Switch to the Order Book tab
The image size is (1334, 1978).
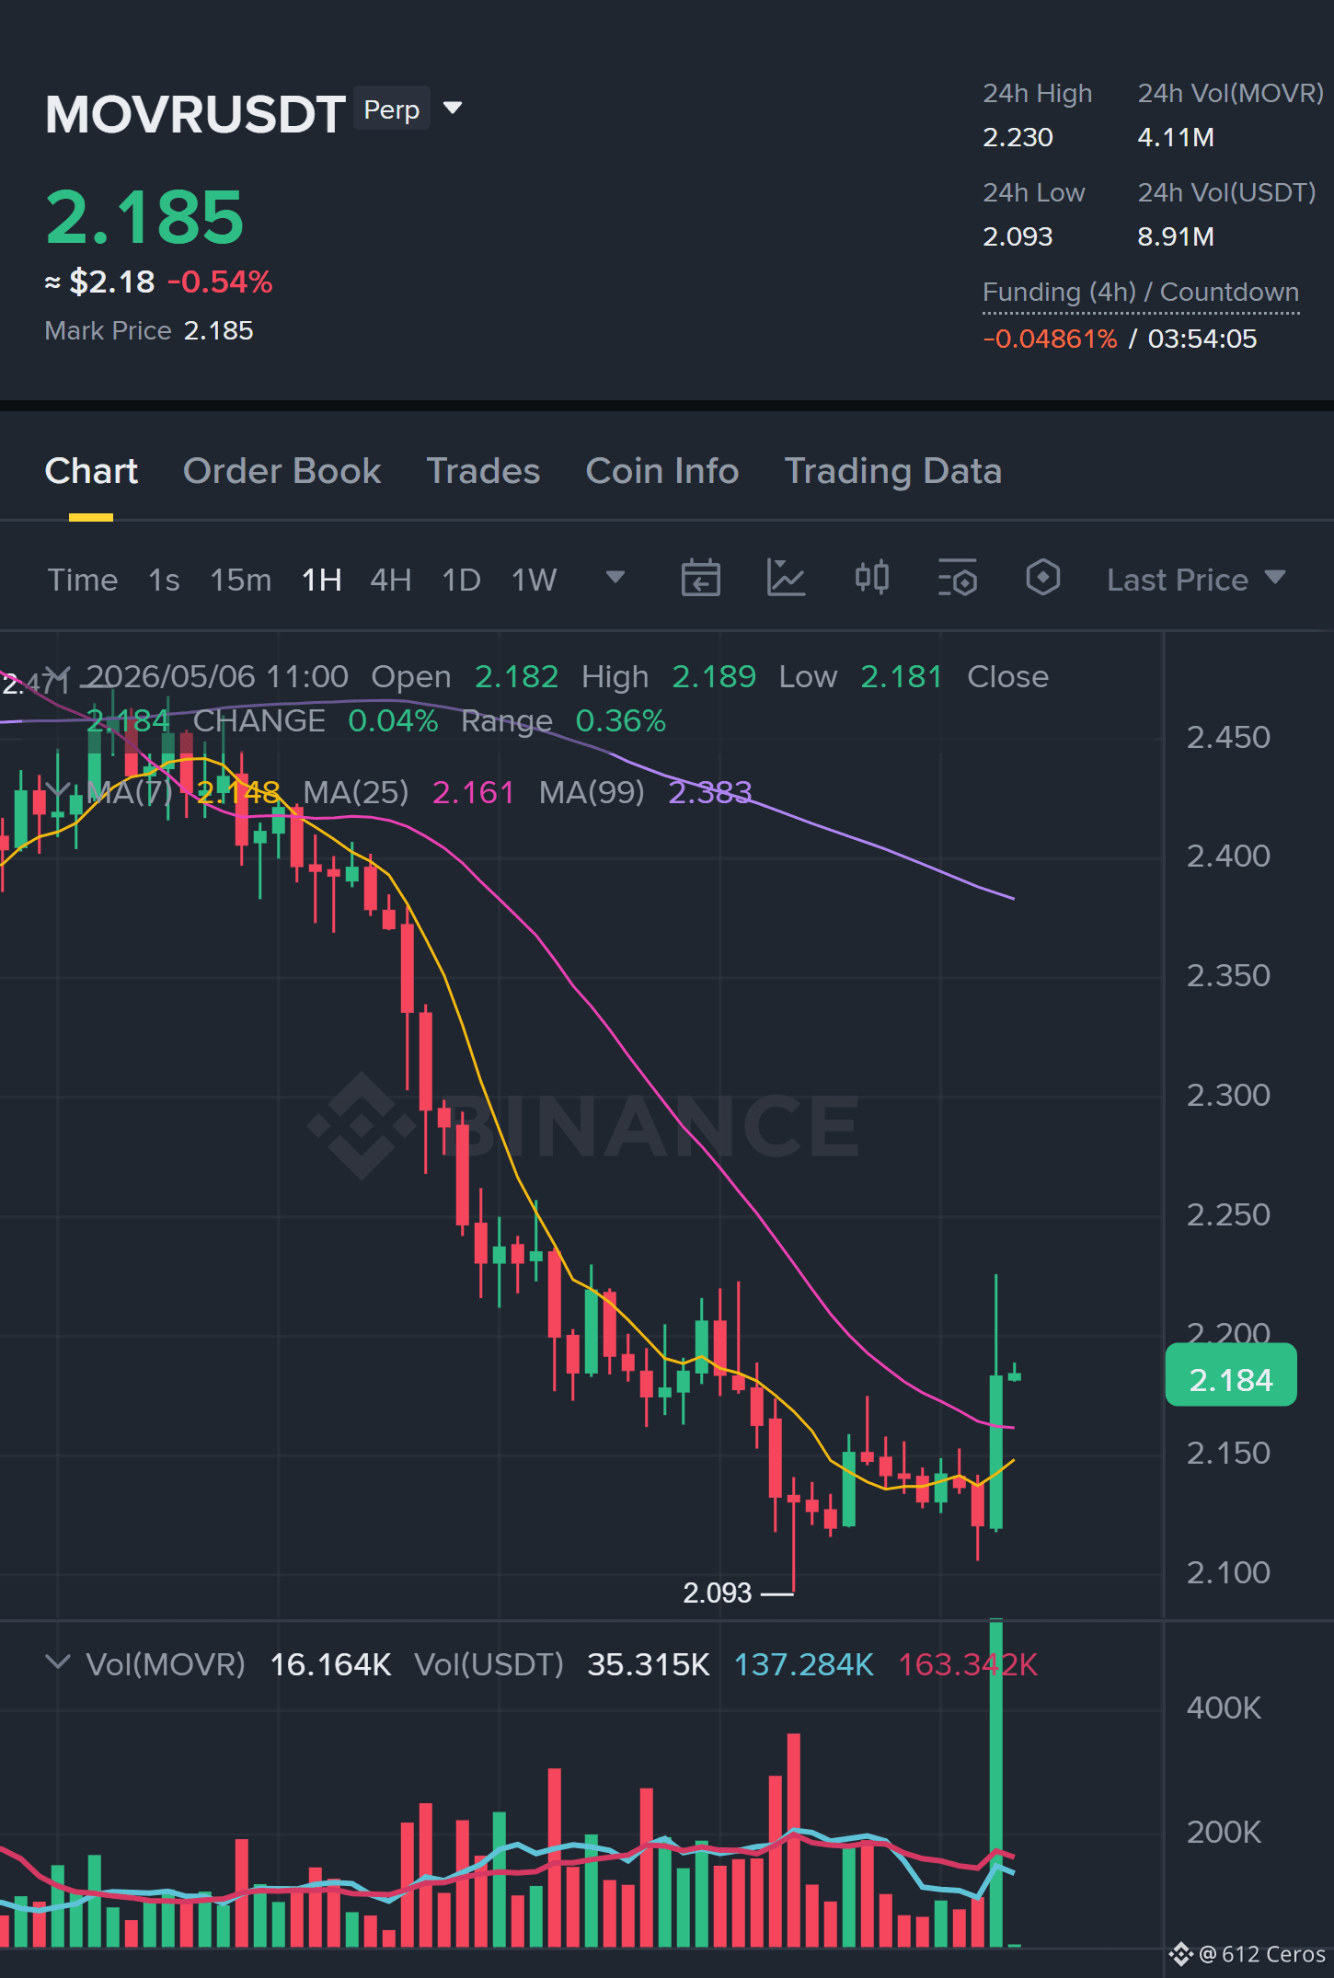pyautogui.click(x=282, y=471)
